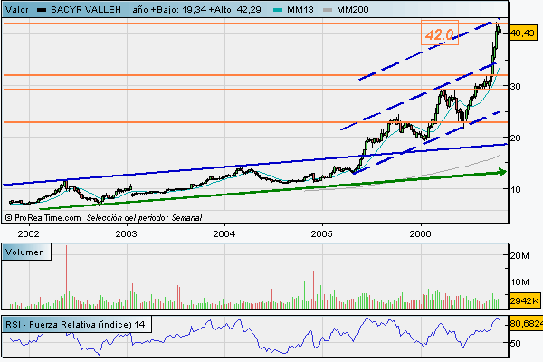
Task: Click the orange 42.0 price target box
Action: click(x=440, y=33)
